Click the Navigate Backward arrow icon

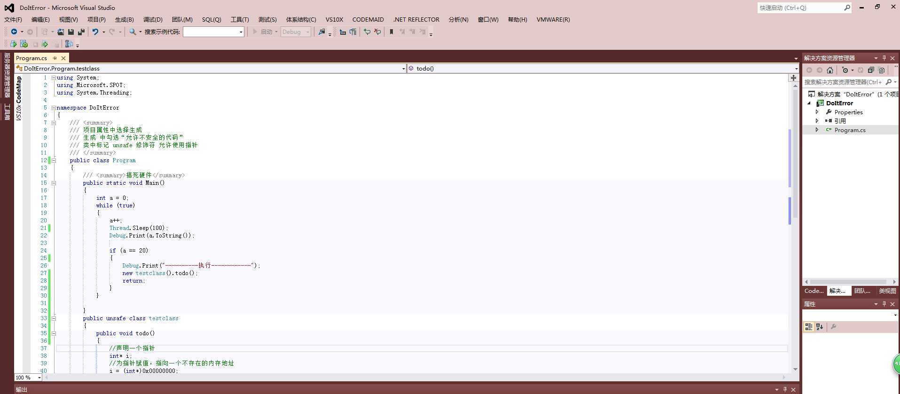coord(14,32)
